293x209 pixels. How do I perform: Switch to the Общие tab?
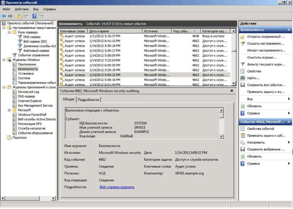(69, 99)
